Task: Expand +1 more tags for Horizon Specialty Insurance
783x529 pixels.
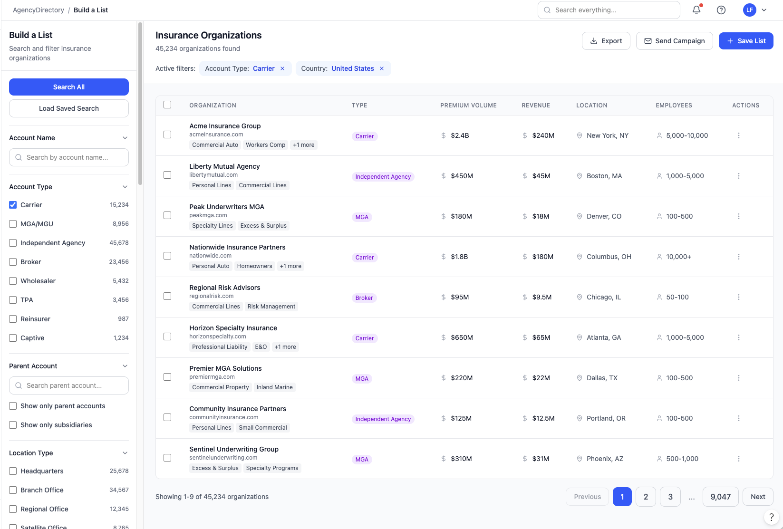Action: tap(285, 347)
